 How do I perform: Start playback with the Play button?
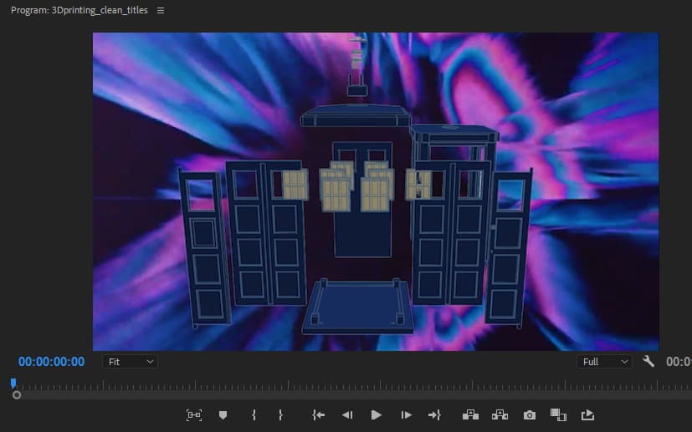tap(376, 414)
